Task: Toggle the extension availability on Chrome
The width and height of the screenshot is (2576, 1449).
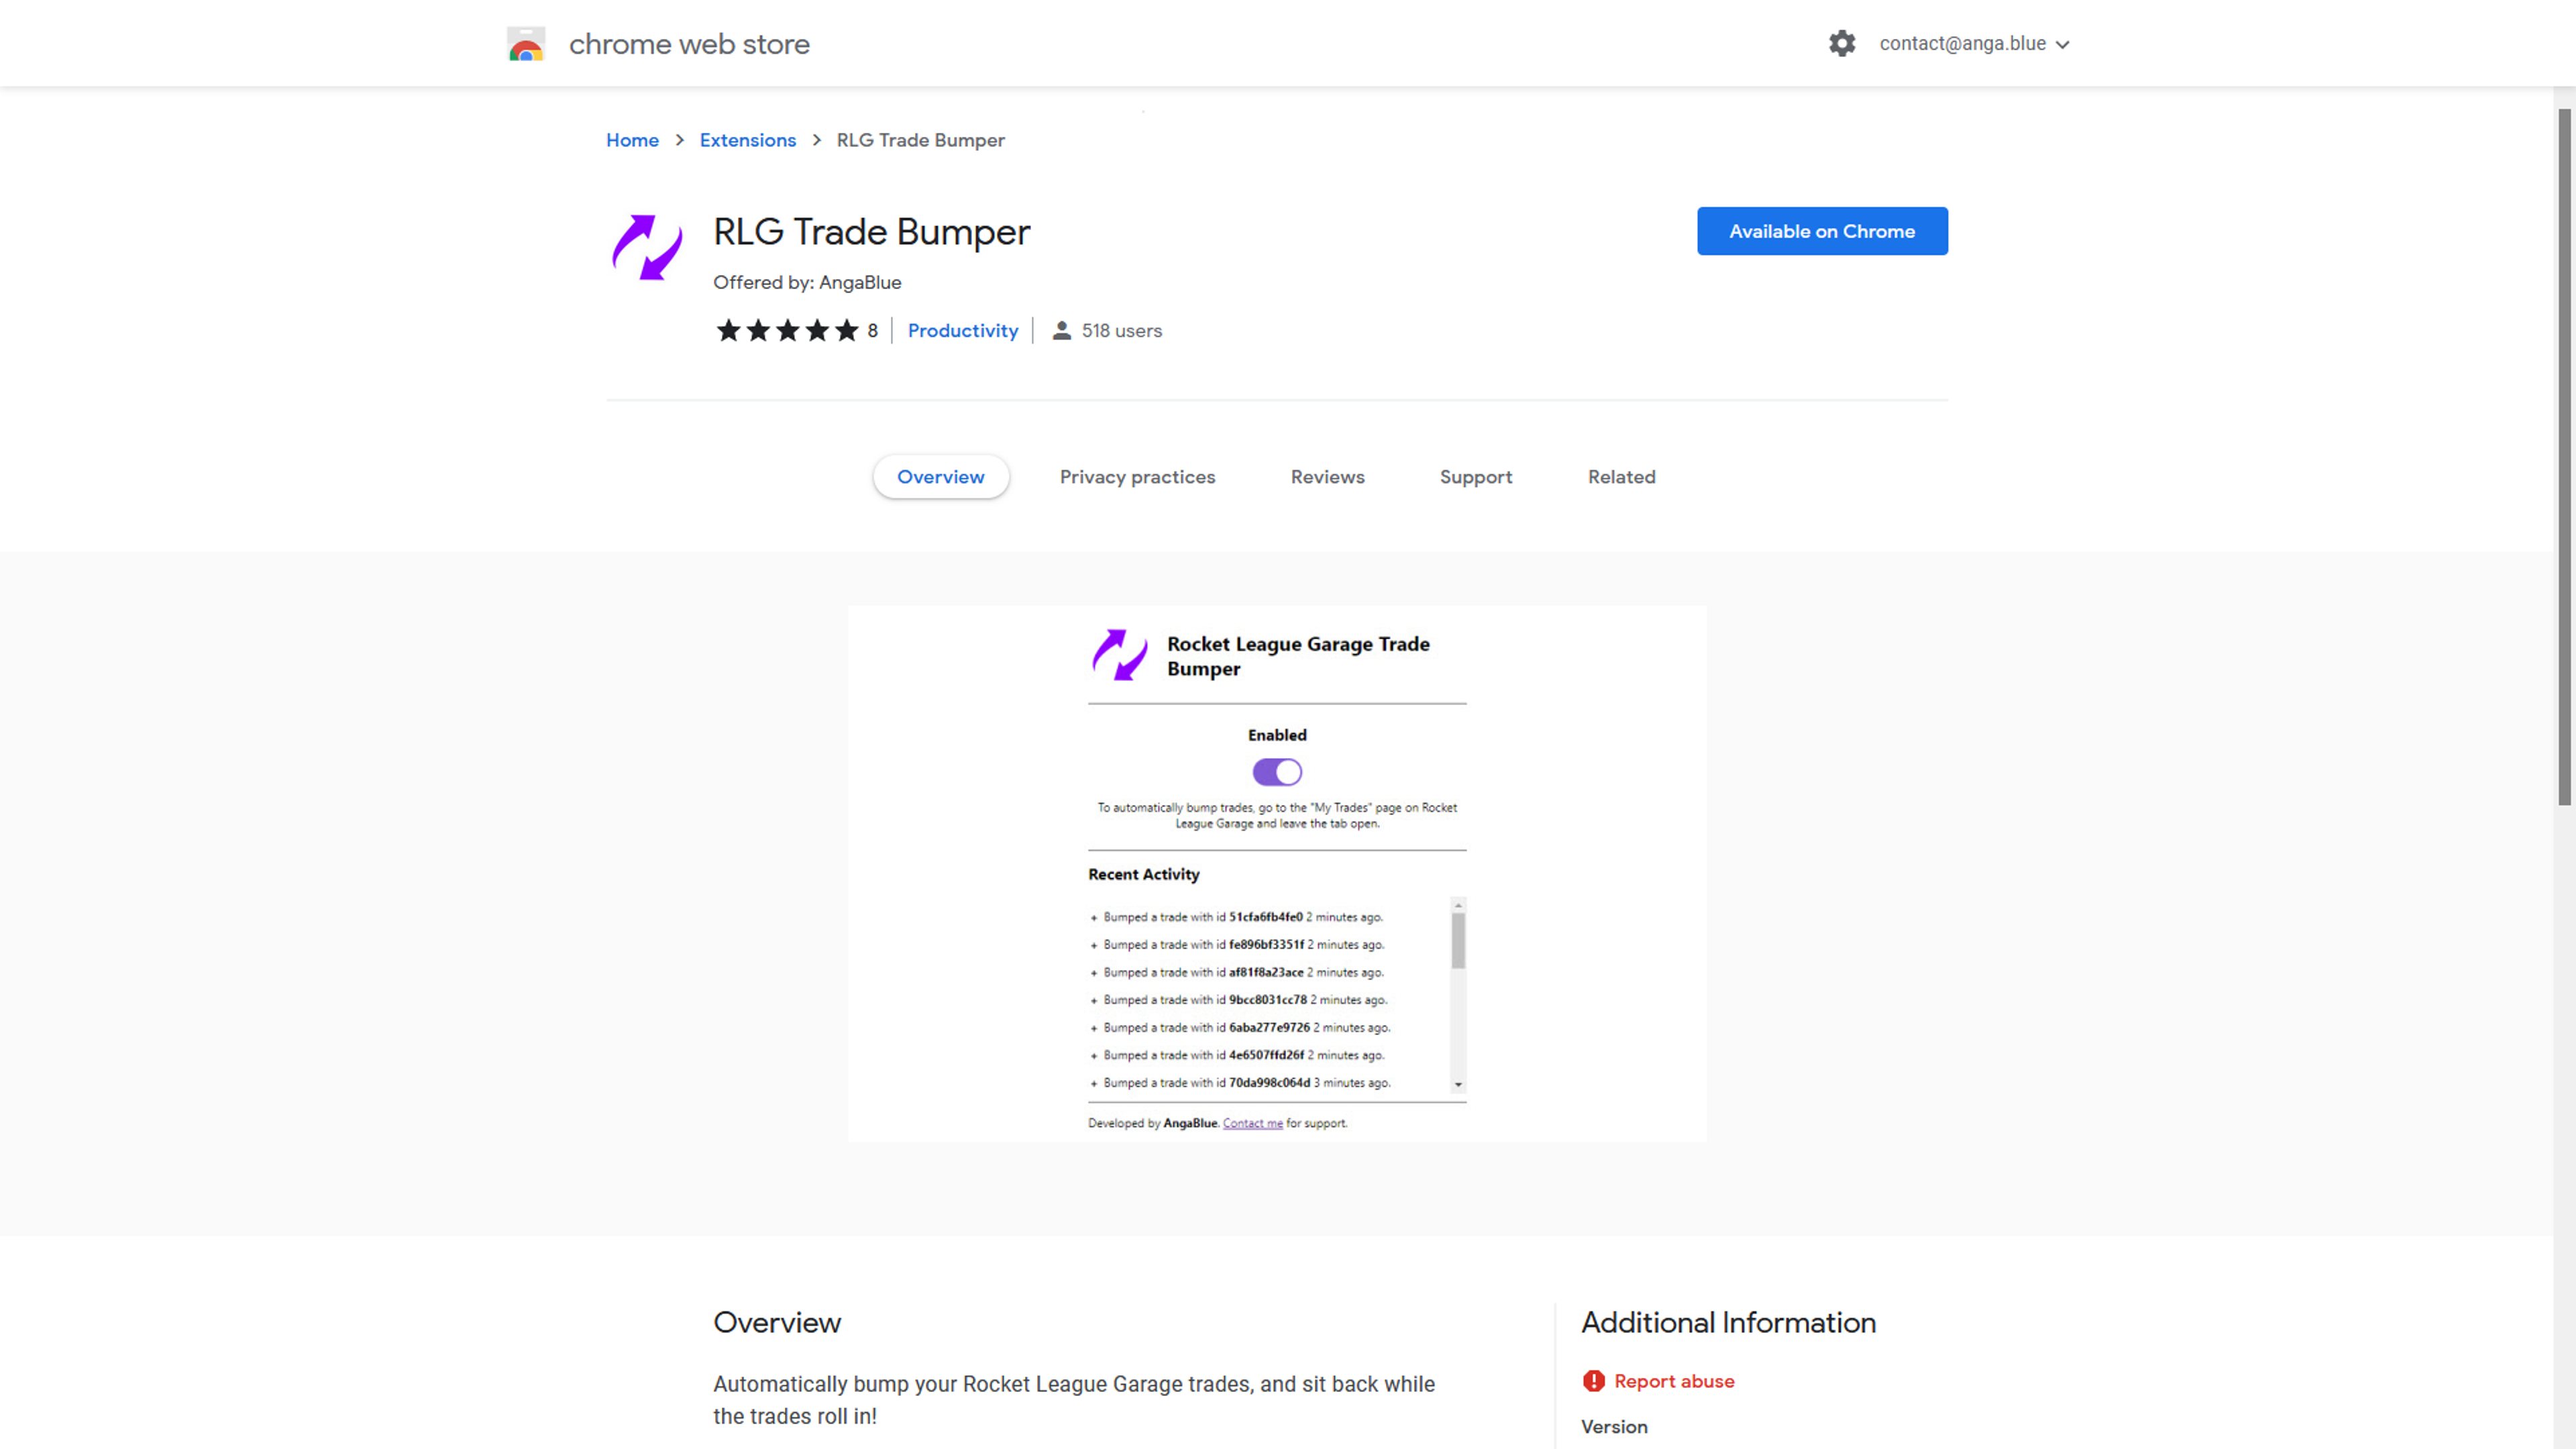Action: click(1822, 231)
